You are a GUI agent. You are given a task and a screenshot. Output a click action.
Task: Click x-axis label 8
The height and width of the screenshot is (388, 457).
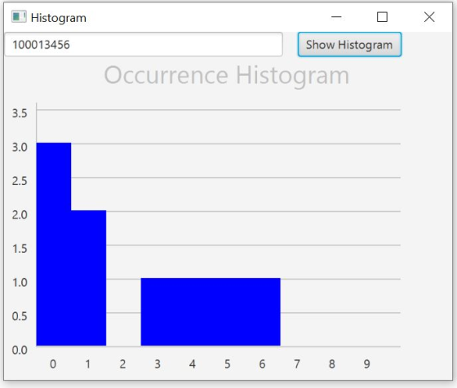click(332, 364)
